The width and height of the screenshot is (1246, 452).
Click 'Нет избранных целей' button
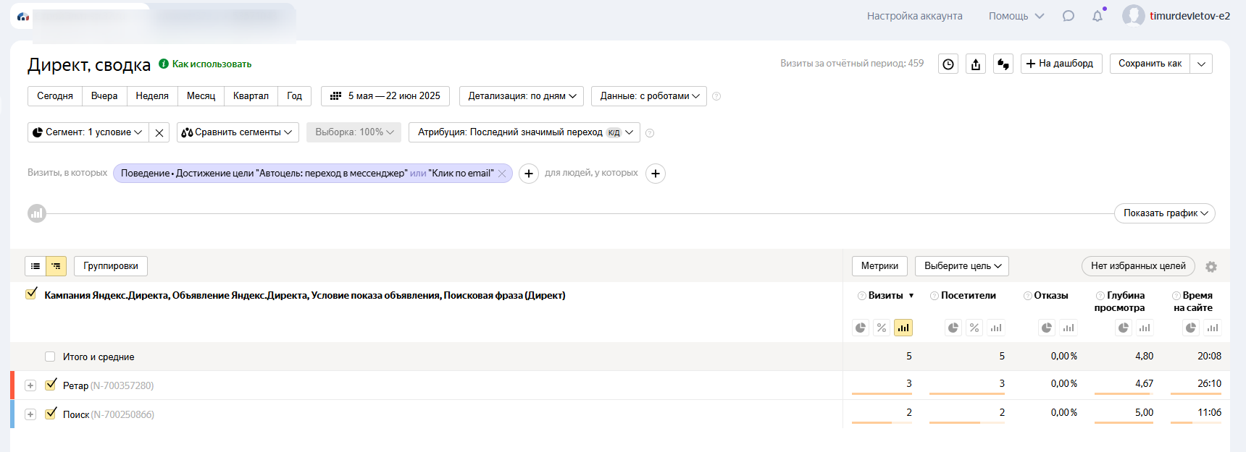1138,266
